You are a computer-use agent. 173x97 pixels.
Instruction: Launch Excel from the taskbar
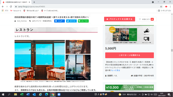coord(22,95)
